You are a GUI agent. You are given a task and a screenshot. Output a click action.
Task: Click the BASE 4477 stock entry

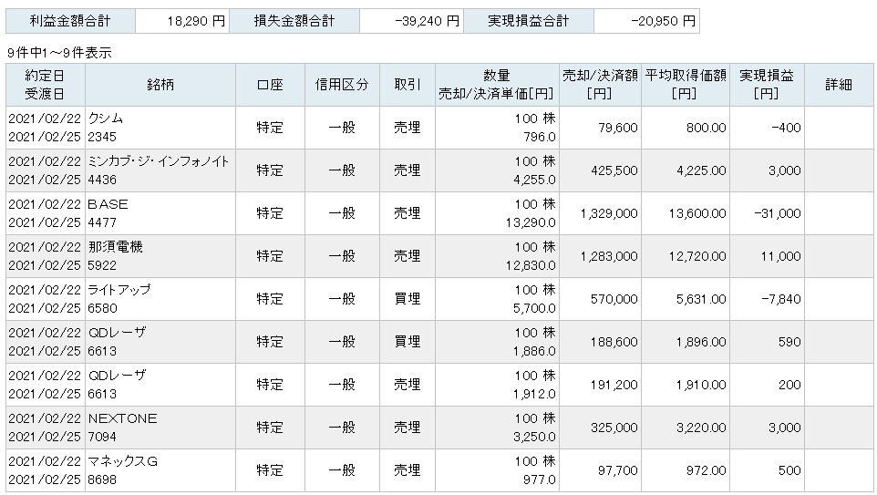click(160, 213)
